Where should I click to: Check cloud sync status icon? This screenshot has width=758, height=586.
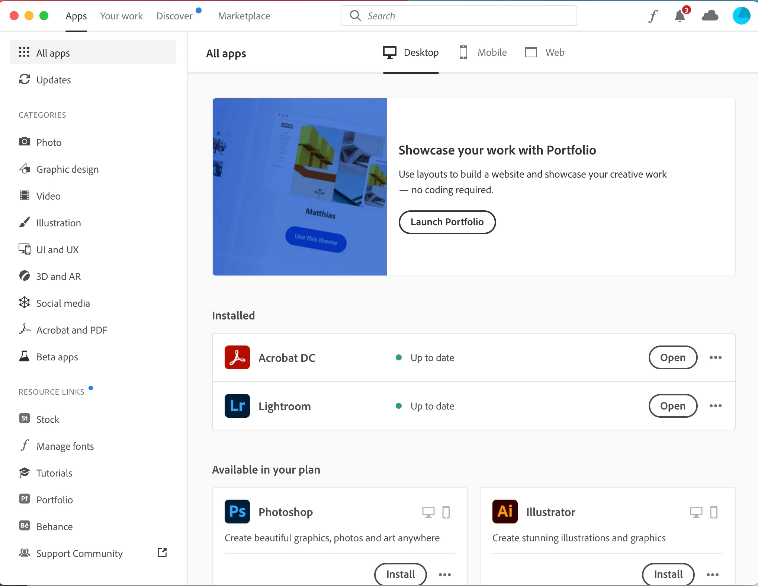click(x=710, y=16)
